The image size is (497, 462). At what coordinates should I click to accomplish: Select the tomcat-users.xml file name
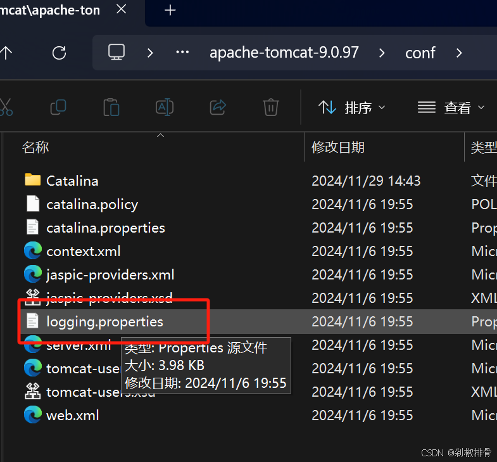tap(83, 369)
